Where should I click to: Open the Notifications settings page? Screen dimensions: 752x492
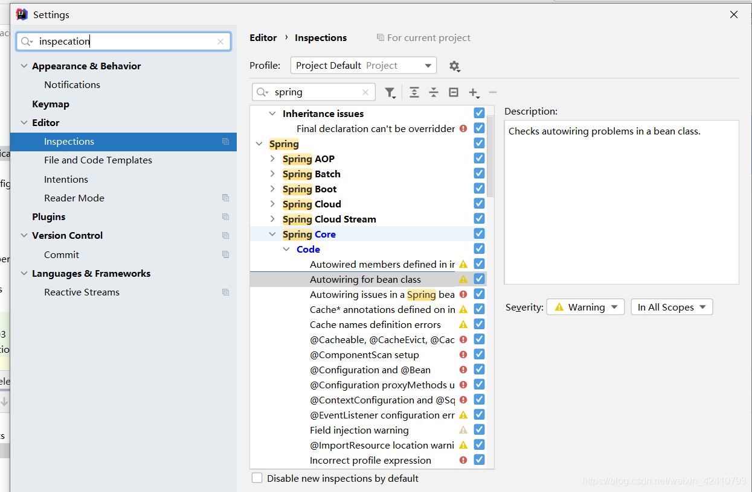click(x=72, y=84)
